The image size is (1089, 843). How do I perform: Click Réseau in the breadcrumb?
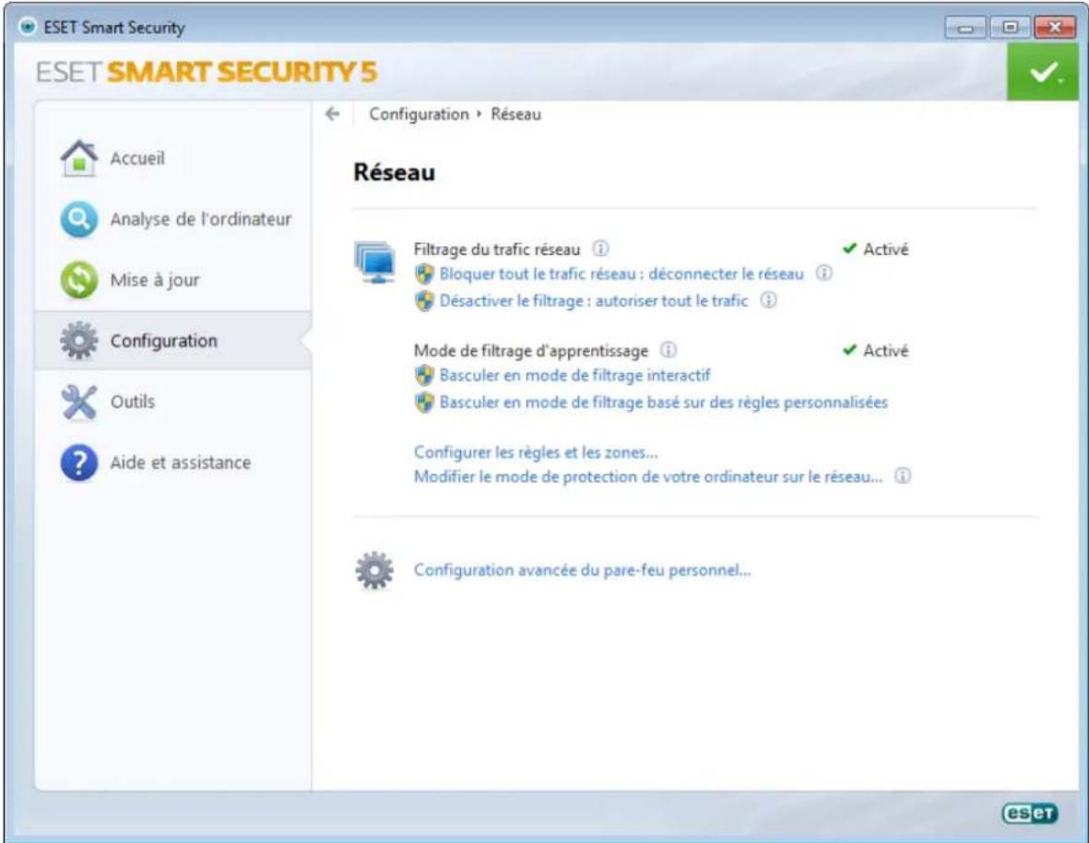(x=516, y=114)
